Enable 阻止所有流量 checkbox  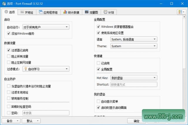[9, 56]
